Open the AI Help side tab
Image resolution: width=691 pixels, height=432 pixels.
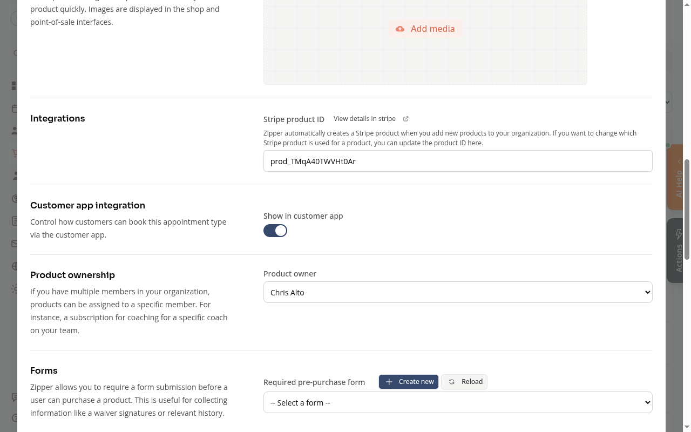[675, 177]
